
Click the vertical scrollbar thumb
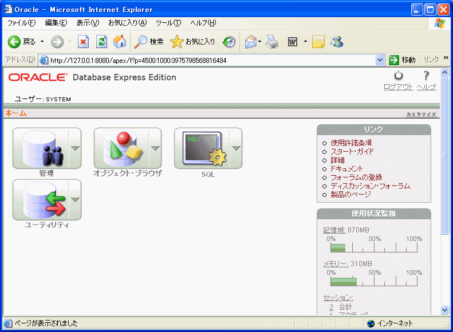[444, 156]
